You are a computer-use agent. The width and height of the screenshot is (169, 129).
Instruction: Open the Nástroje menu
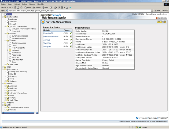coord(32,4)
